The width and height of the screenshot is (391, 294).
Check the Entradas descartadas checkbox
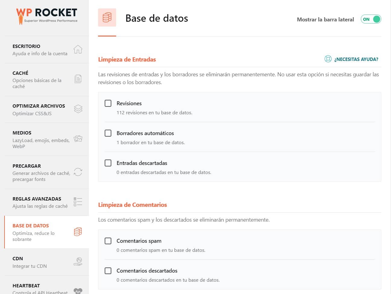(x=108, y=163)
